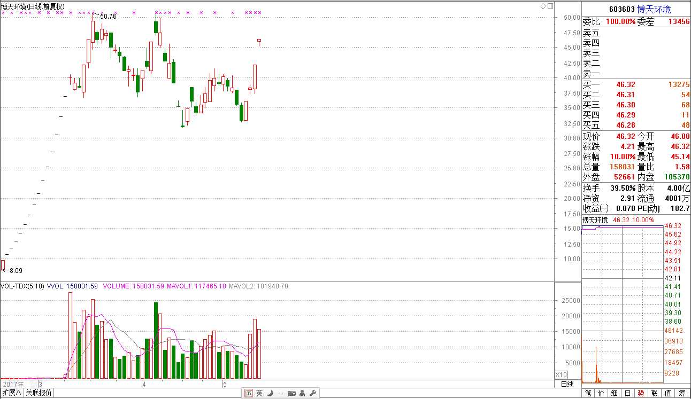
Task: Click the 50.76 high price marker
Action: (x=108, y=17)
